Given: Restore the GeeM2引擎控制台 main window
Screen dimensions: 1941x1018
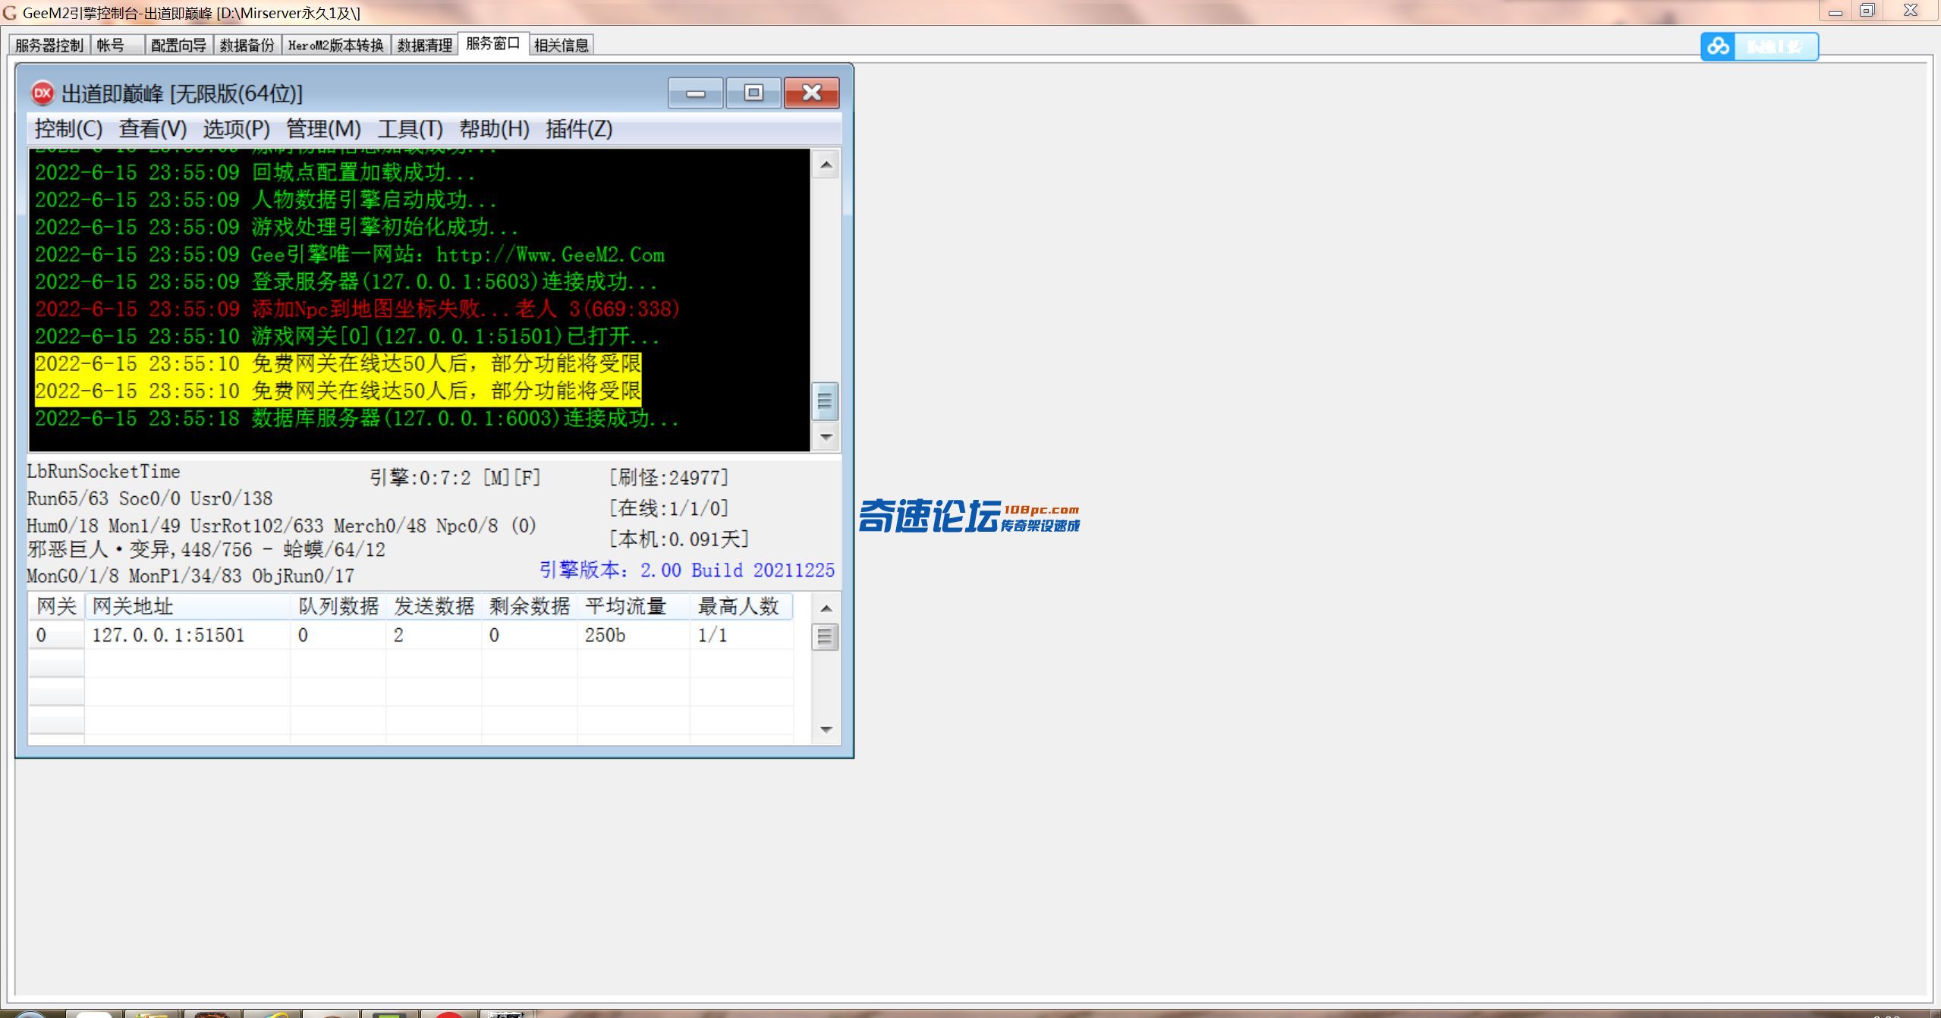Looking at the screenshot, I should (1867, 11).
